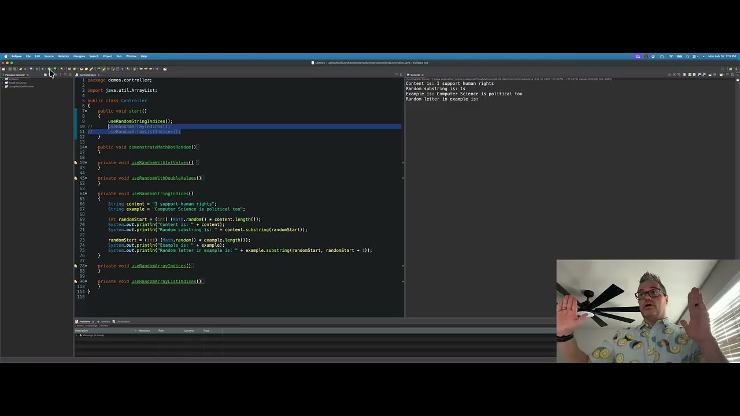Click the Forward navigation arrow in toolbar
Image resolution: width=740 pixels, height=416 pixels.
pos(157,69)
